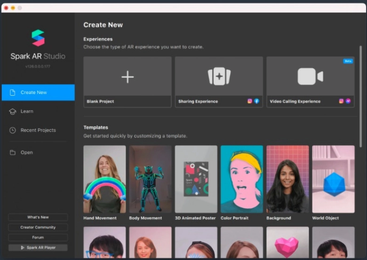This screenshot has height=260, width=367.
Task: Select the 3D Animated Poster template
Action: [x=196, y=179]
